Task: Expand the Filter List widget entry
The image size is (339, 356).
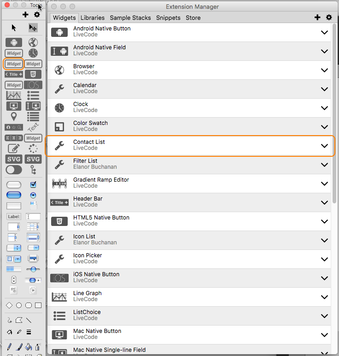Action: pos(324,165)
